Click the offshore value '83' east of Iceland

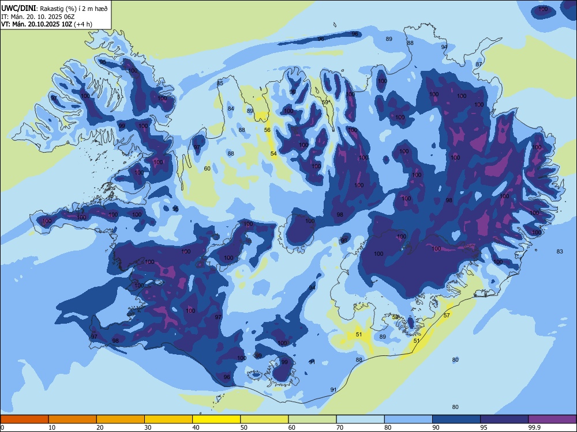tap(560, 251)
